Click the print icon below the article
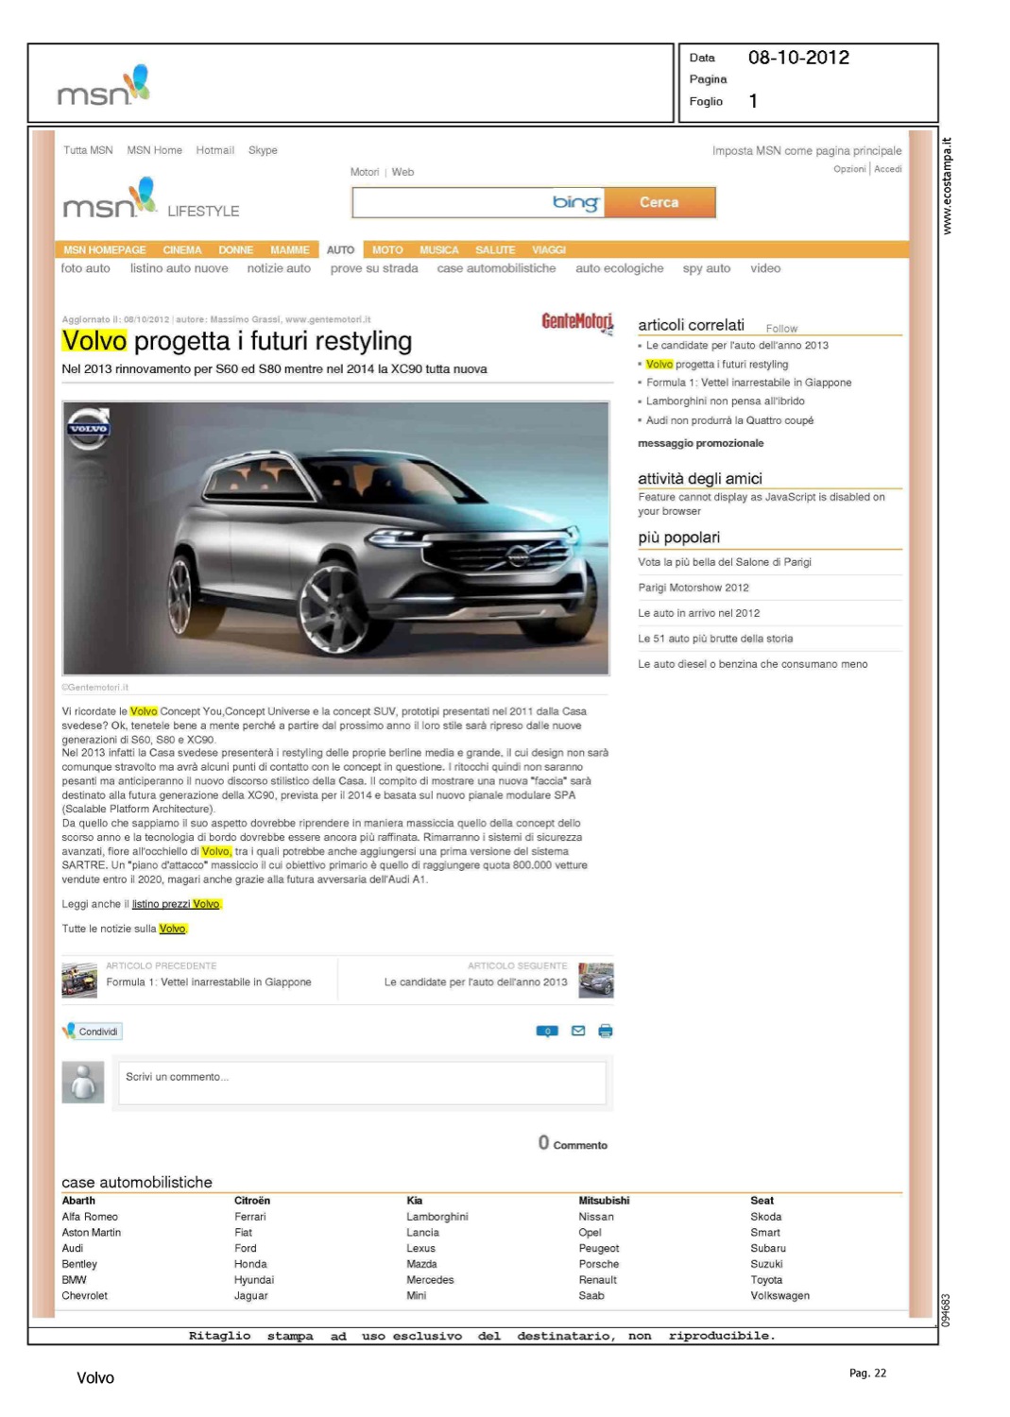1010x1417 pixels. pos(605,1031)
